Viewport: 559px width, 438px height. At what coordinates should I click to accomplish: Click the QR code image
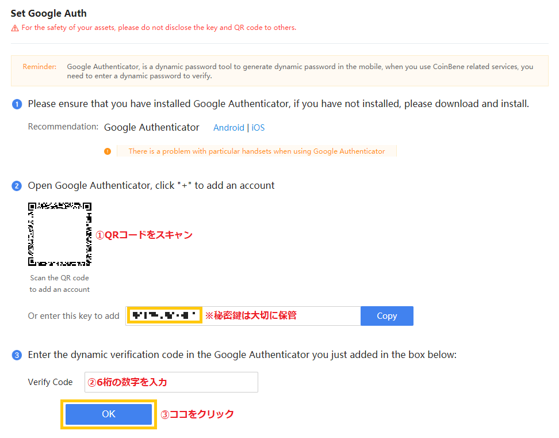(x=60, y=234)
